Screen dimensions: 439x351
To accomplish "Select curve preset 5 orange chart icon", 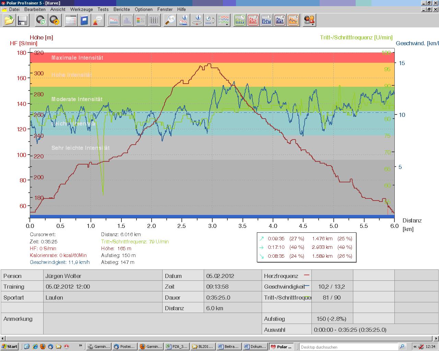I will 293,21.
